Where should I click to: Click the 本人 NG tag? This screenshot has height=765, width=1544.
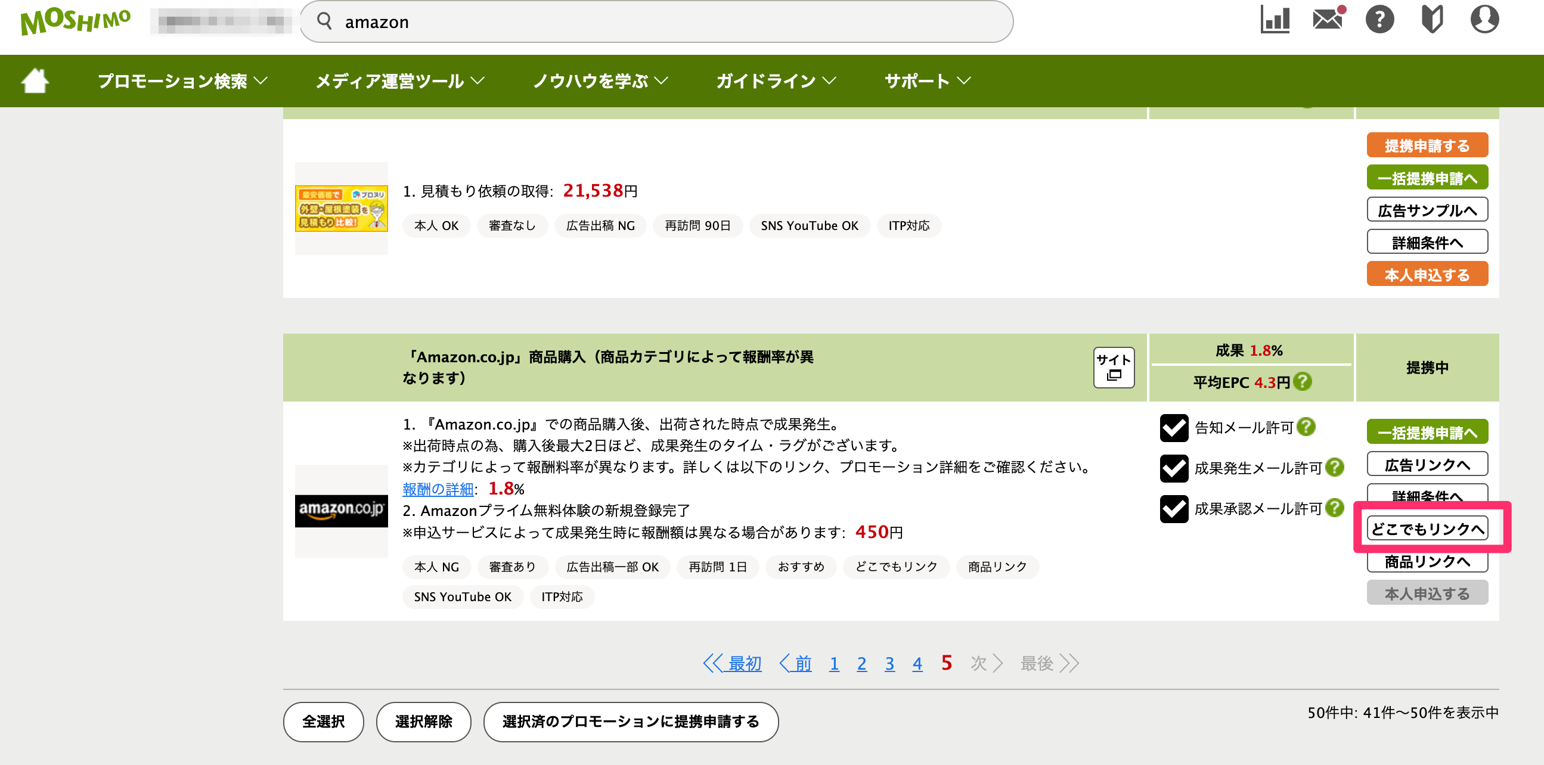click(436, 567)
